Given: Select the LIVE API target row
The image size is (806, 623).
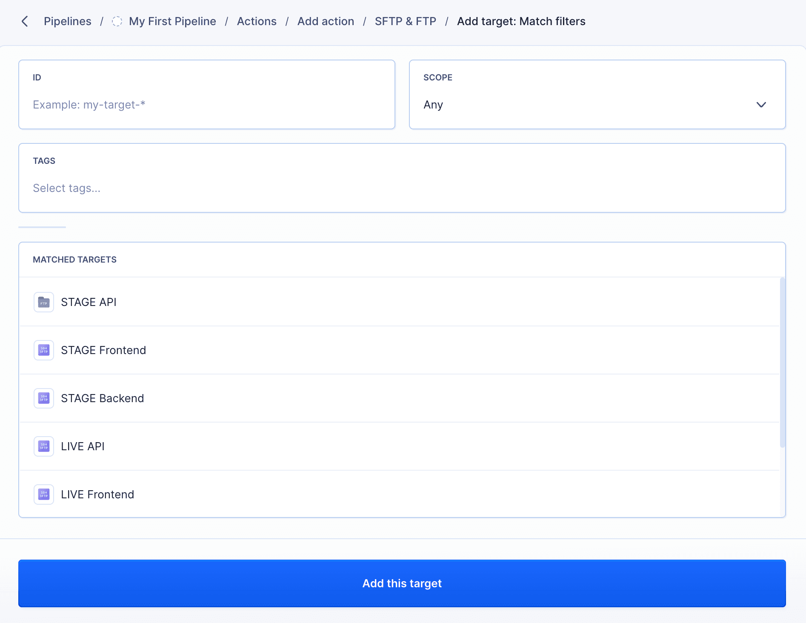Looking at the screenshot, I should pyautogui.click(x=399, y=446).
